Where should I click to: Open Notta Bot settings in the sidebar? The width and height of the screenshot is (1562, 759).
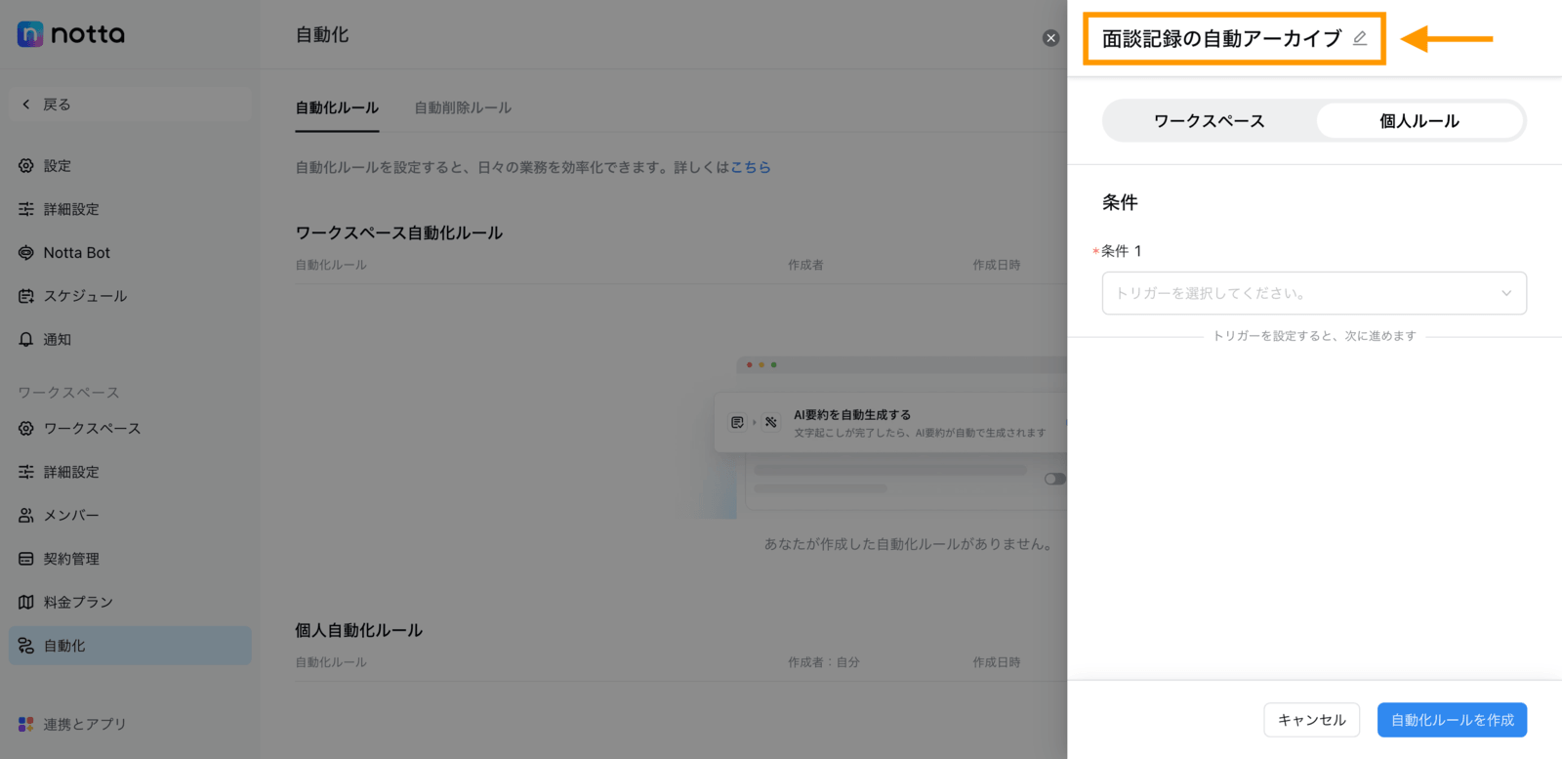(x=130, y=253)
